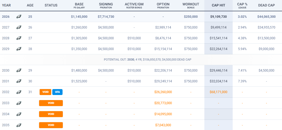
Task: Click the VOID badge in 2035 row
Action: coord(51,125)
